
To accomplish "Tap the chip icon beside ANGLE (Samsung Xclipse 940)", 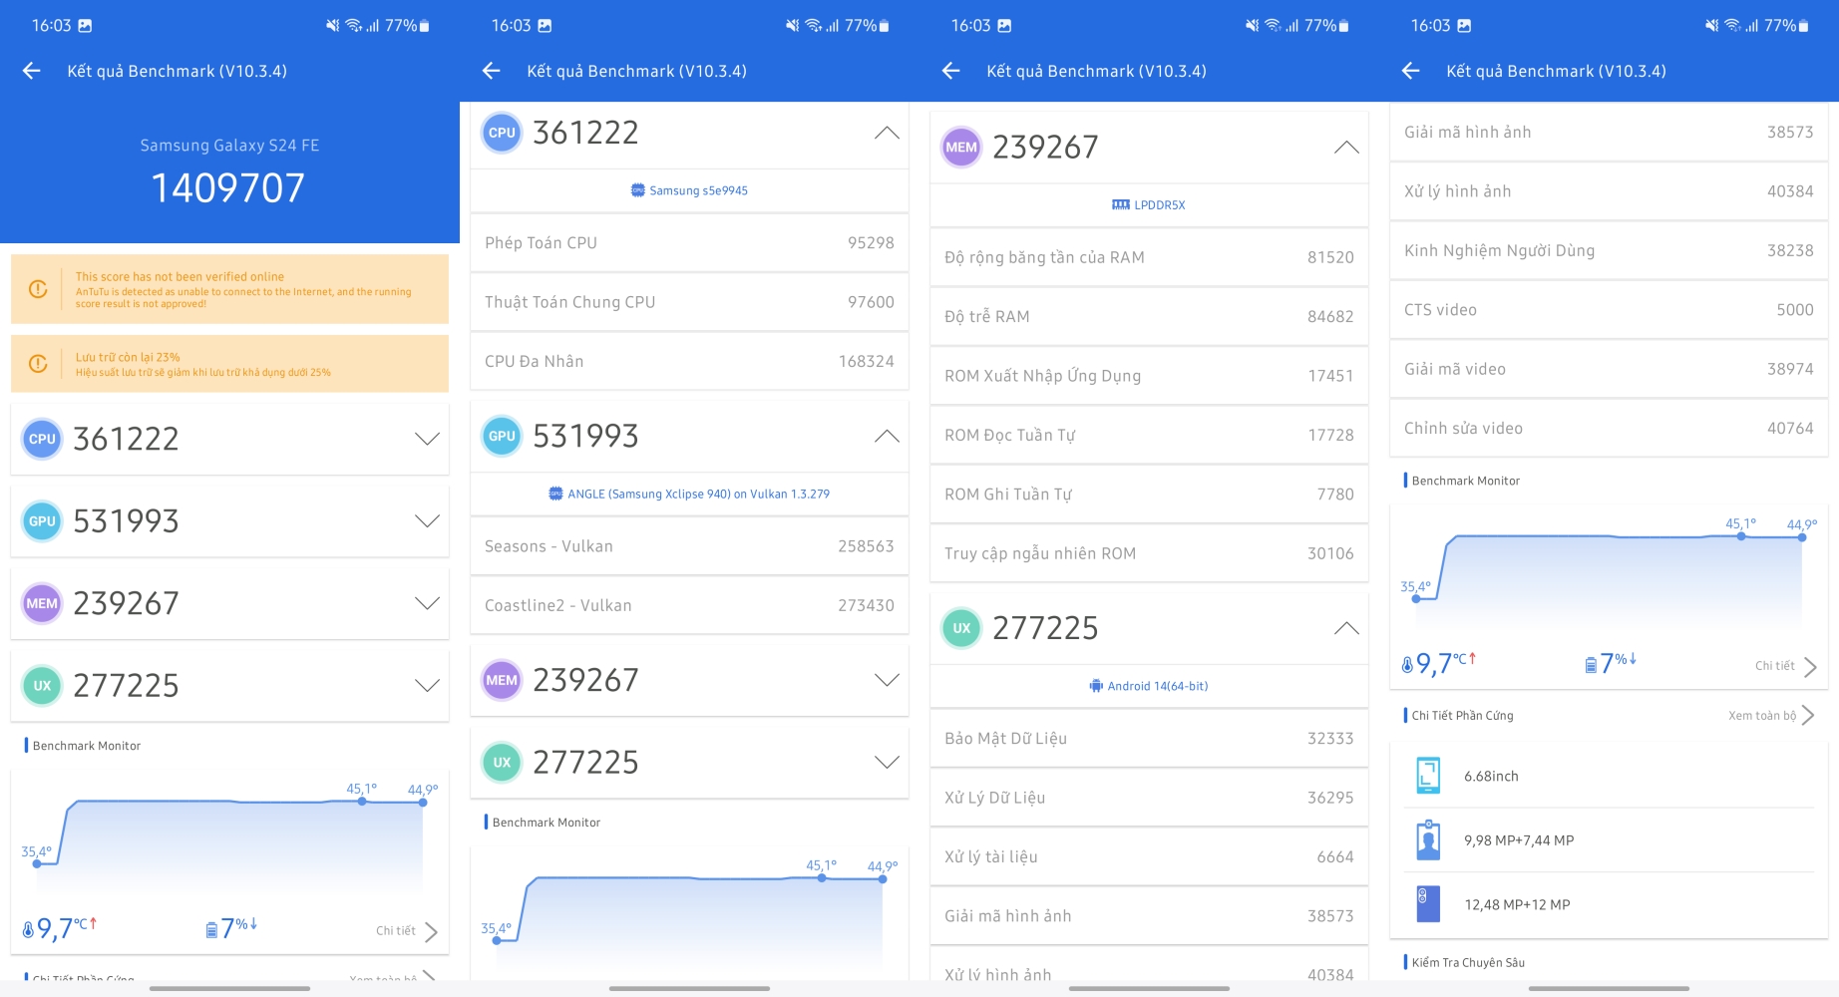I will [x=556, y=494].
